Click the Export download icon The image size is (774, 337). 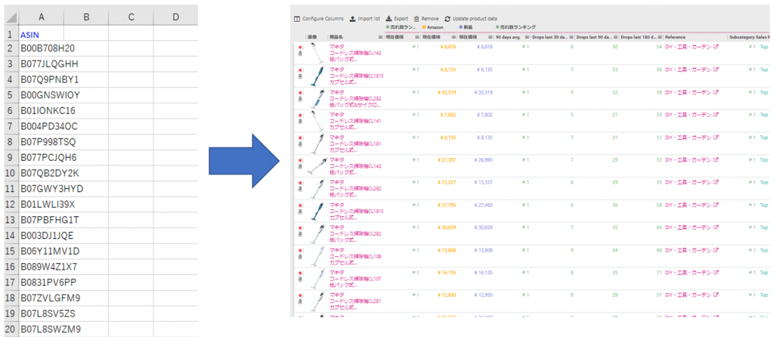(389, 18)
